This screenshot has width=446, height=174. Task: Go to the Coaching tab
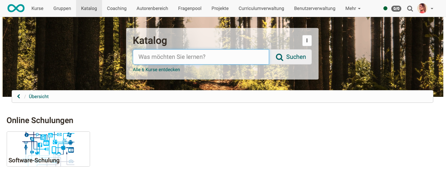(x=117, y=8)
